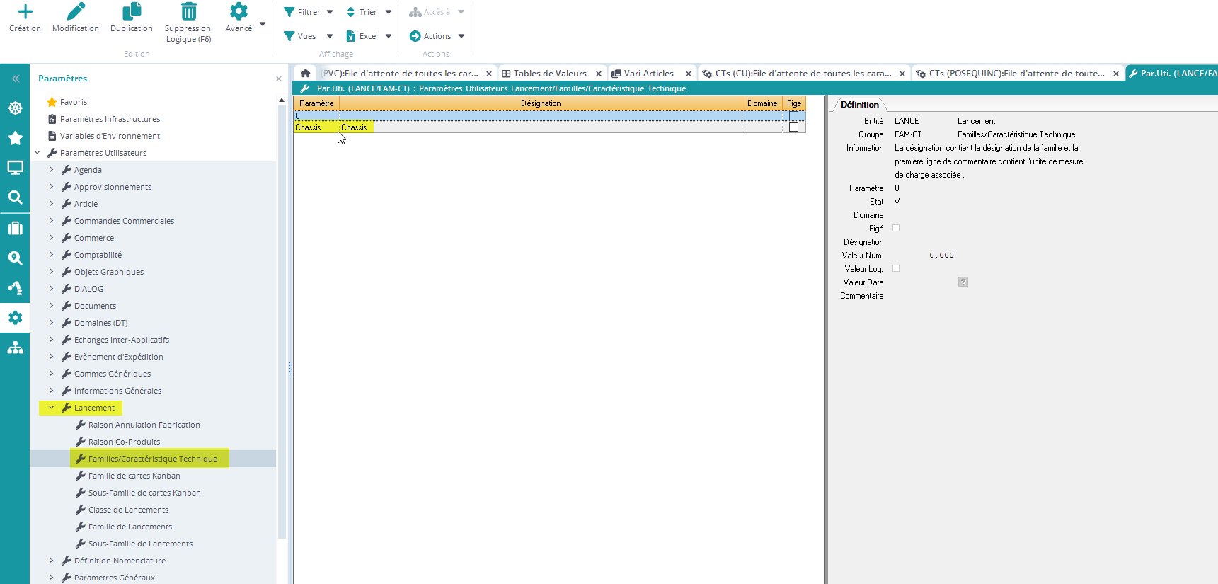
Task: Click the Création plus icon
Action: (25, 12)
